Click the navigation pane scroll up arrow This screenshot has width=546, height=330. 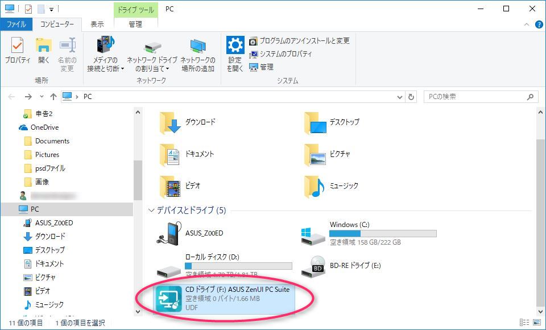click(138, 112)
